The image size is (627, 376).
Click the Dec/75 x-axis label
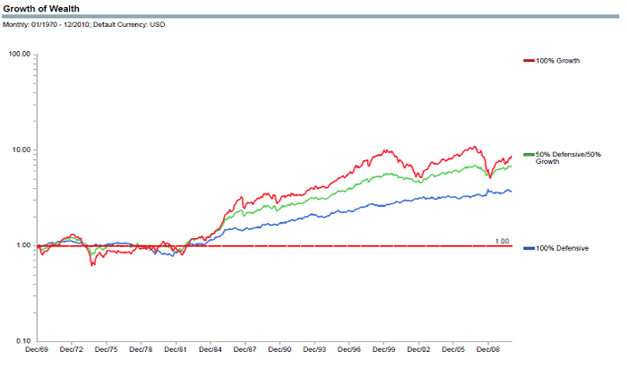107,350
